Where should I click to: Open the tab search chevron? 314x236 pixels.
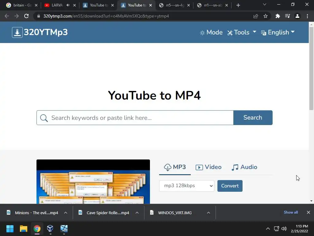[265, 4]
